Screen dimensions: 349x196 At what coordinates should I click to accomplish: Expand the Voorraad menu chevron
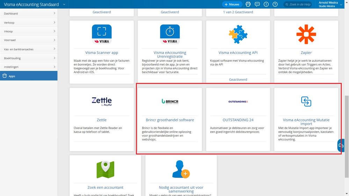tap(54, 40)
